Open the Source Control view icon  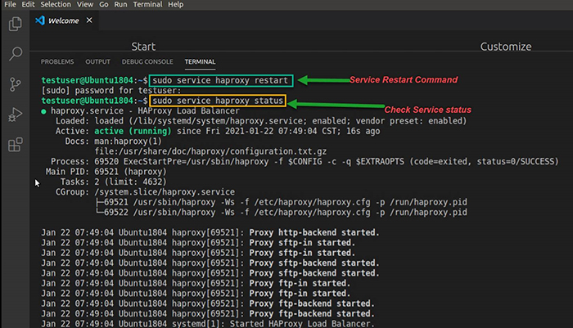[x=14, y=84]
